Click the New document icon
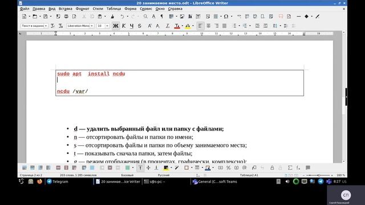This screenshot has height=205, width=365. pyautogui.click(x=24, y=17)
